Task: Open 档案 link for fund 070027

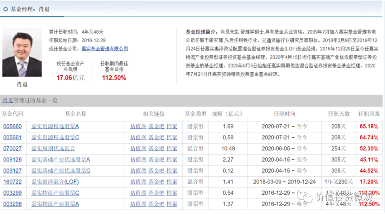Action: tap(172, 149)
